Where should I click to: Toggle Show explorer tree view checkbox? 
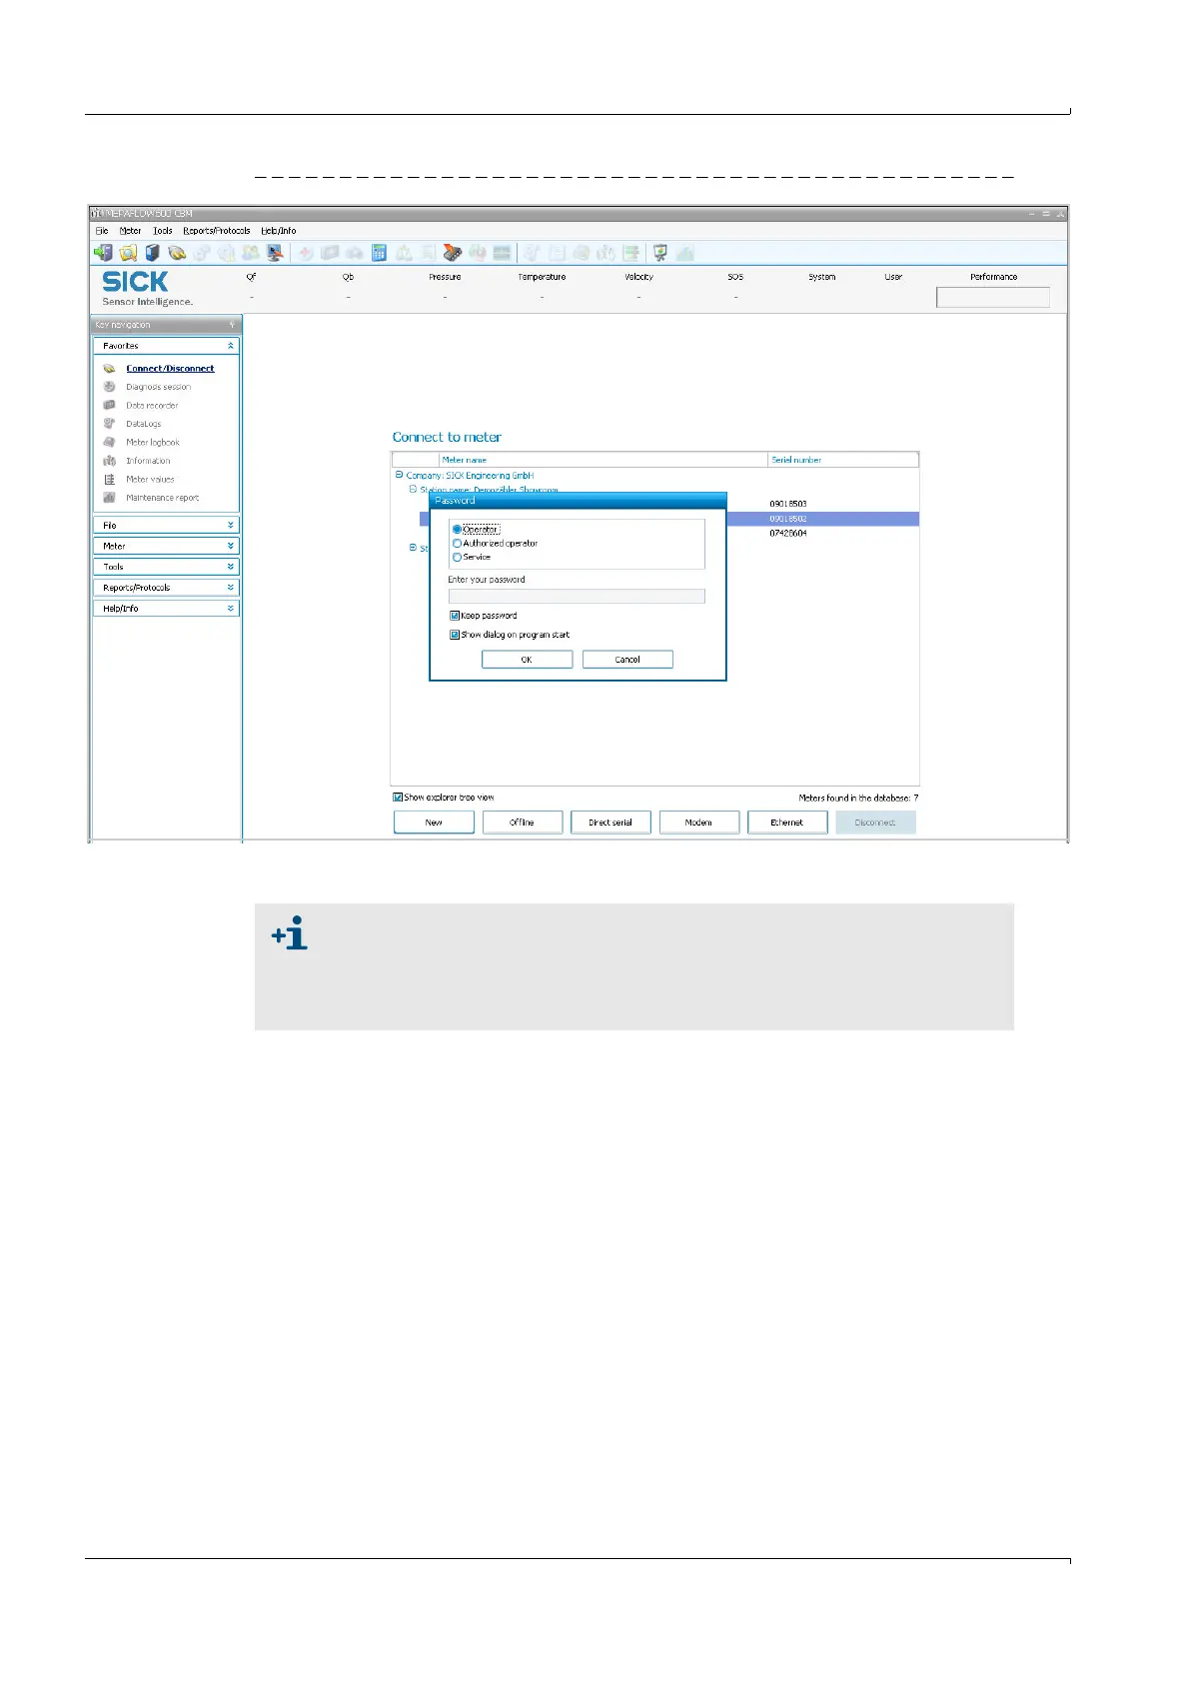(x=398, y=798)
